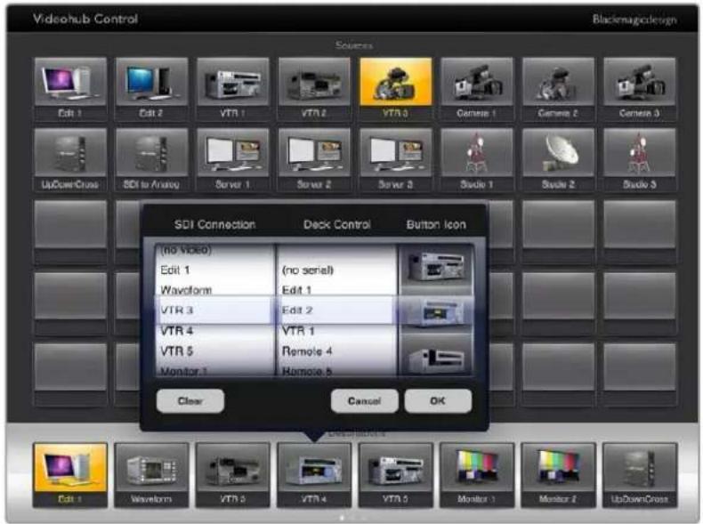Choose (no serial) in Deck Control

coord(336,270)
